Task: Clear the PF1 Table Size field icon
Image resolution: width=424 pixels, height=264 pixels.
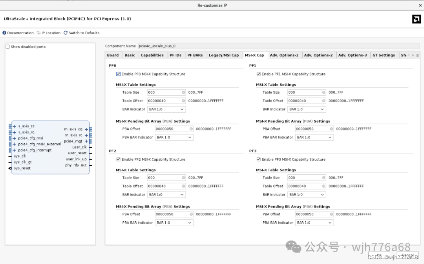Action: pos(323,92)
